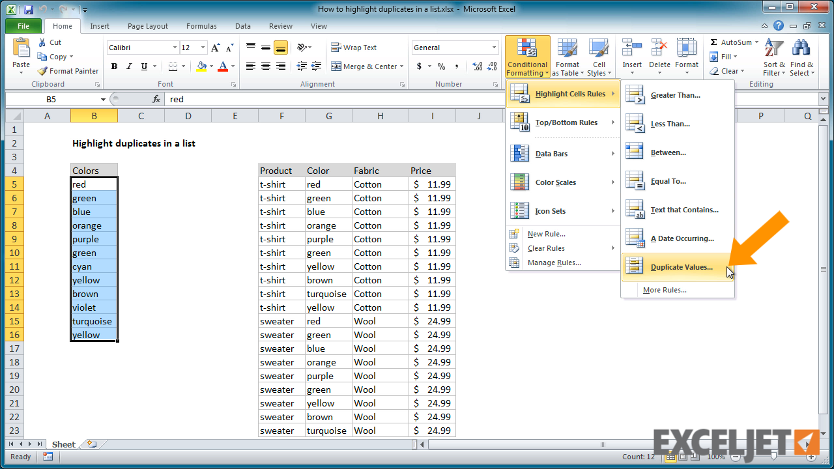Image resolution: width=834 pixels, height=469 pixels.
Task: Open Data Bars submenu
Action: (563, 154)
